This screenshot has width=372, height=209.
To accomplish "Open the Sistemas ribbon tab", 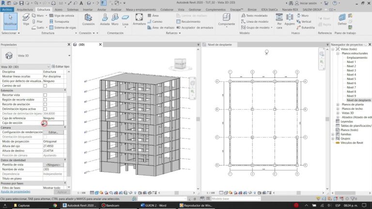I will tap(73, 10).
